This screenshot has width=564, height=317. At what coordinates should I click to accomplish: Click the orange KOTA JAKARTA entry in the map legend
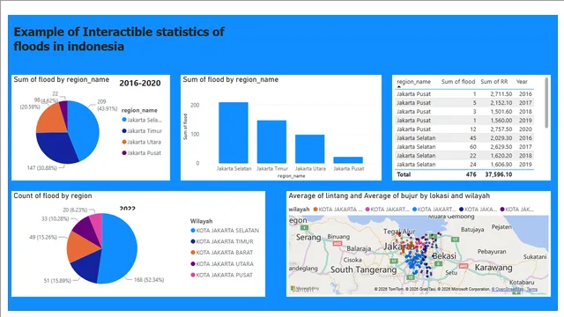338,210
